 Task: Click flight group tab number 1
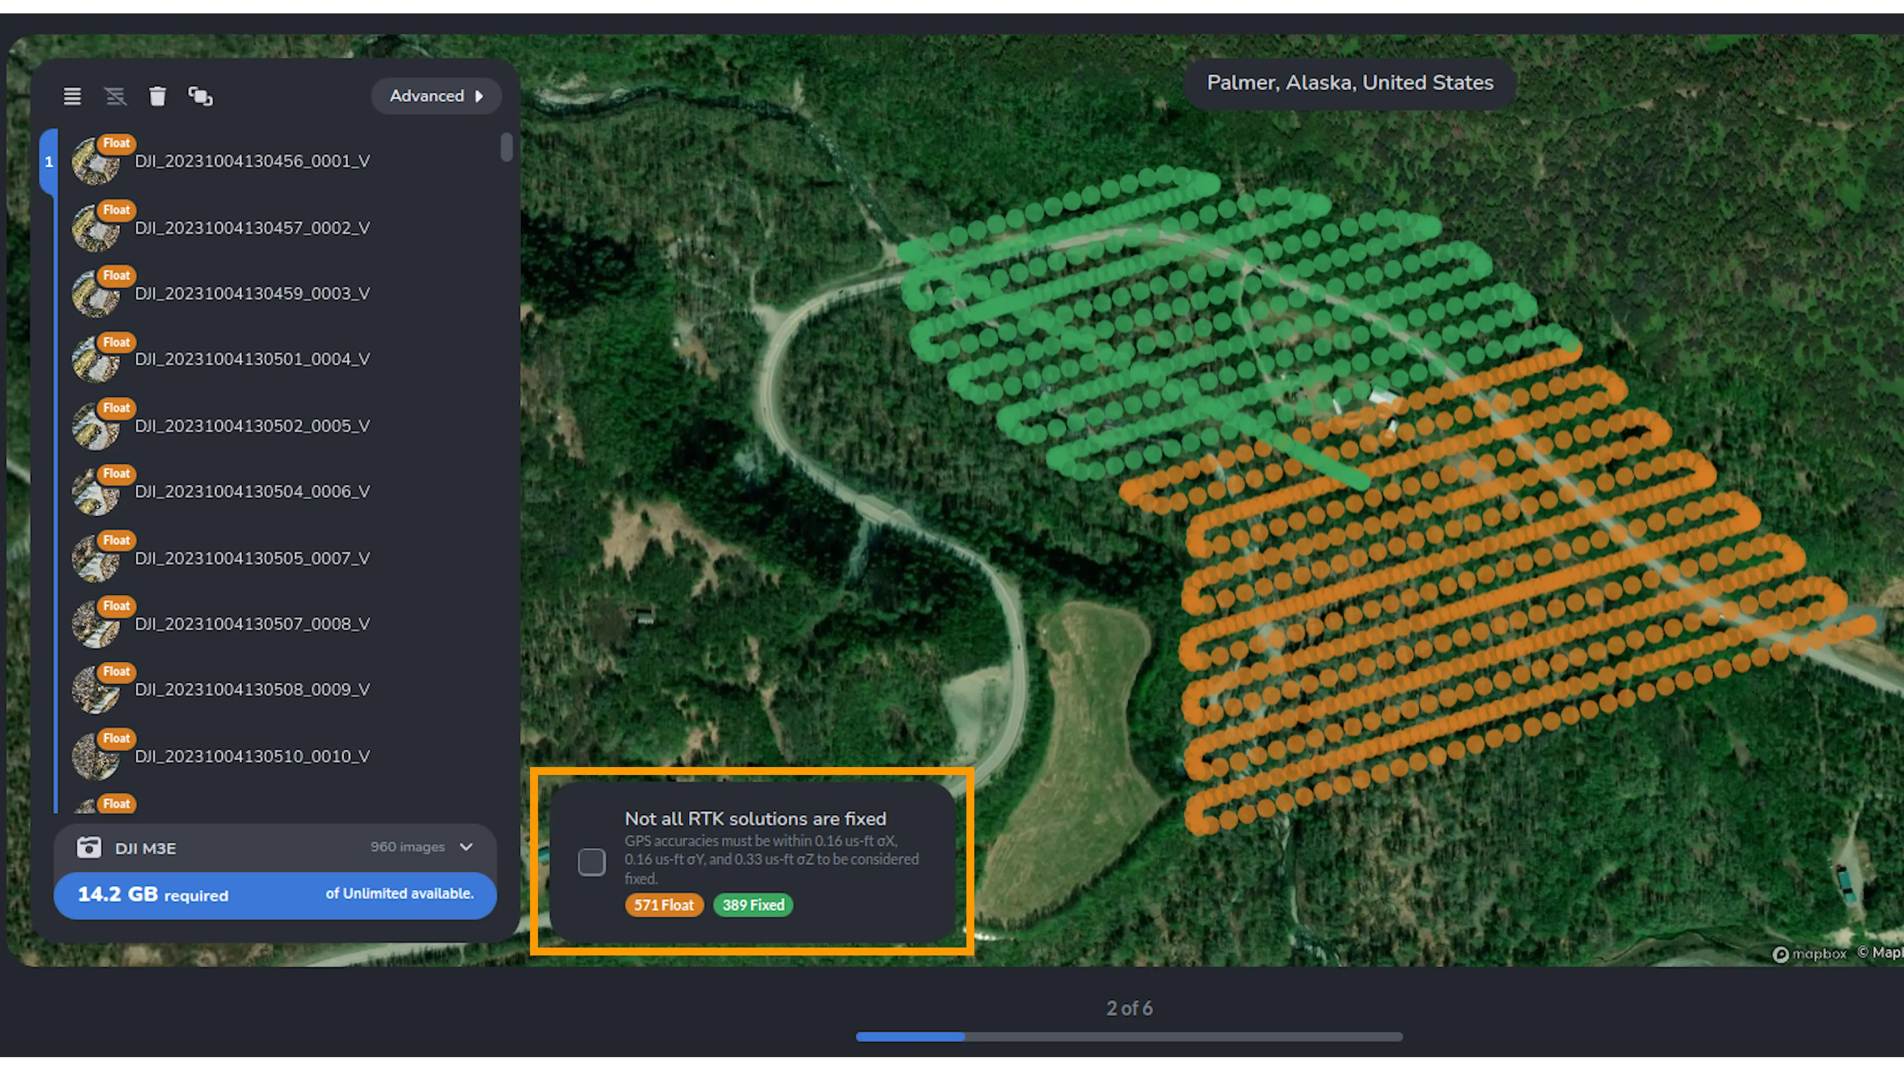(x=49, y=161)
